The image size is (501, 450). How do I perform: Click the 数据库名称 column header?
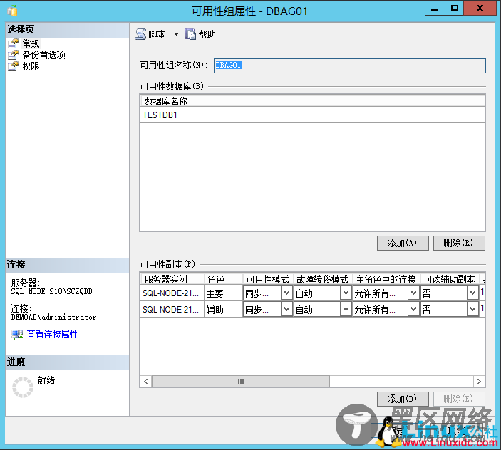tap(312, 101)
